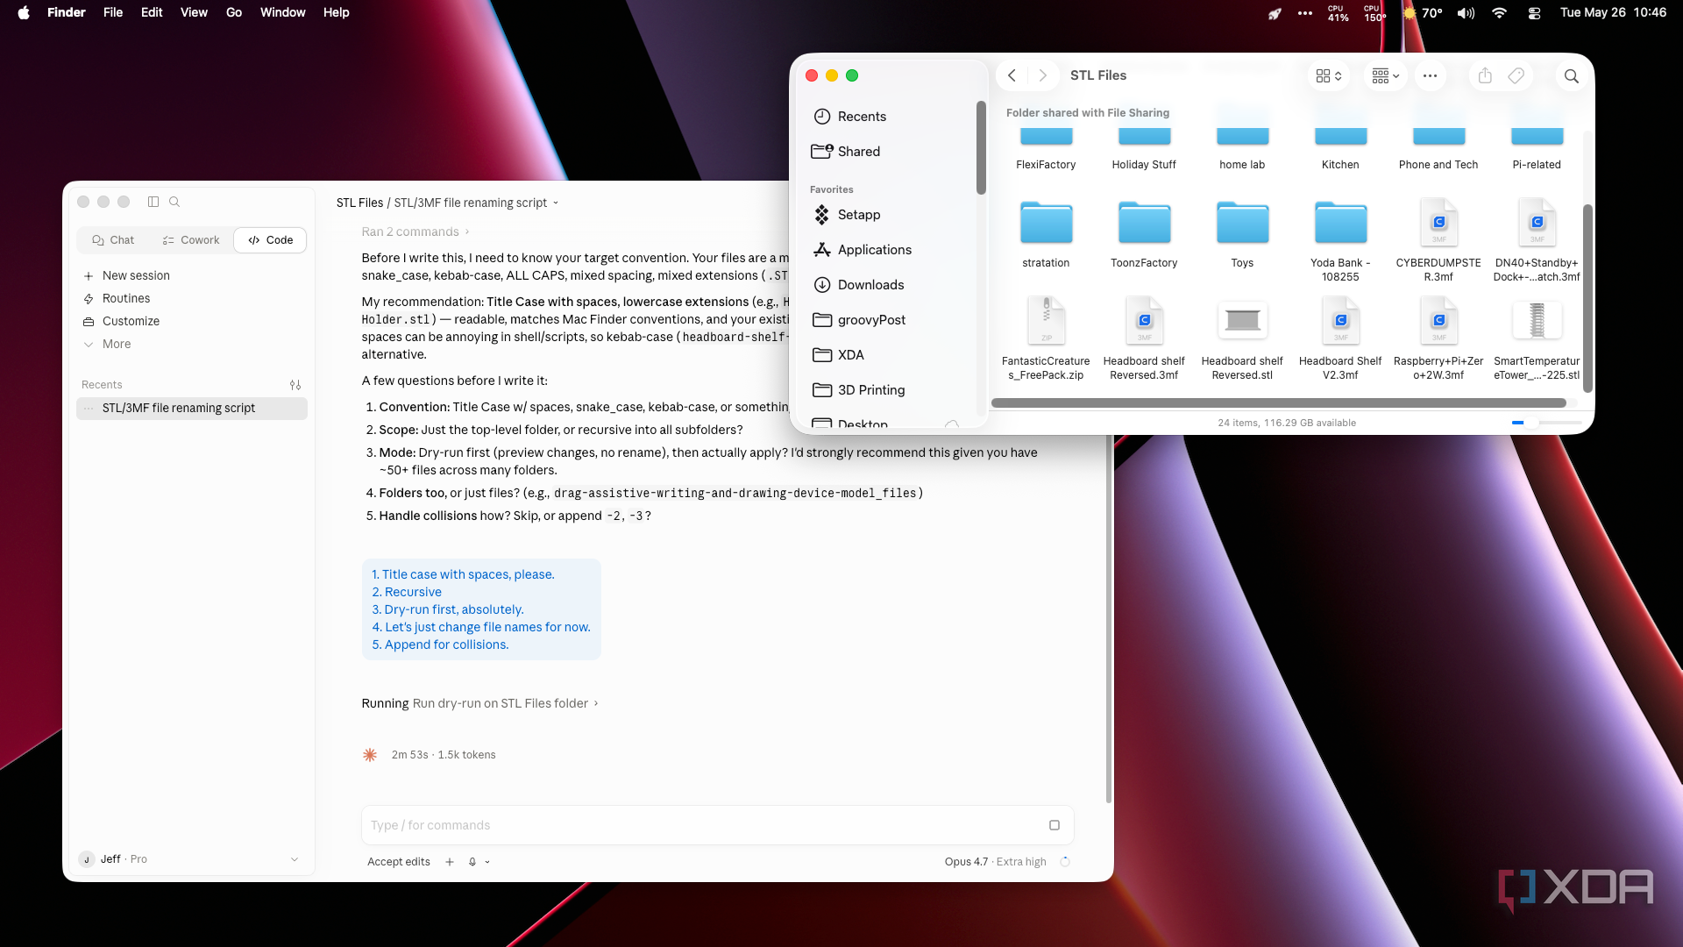Open the Go menu in the menu bar
Image resolution: width=1683 pixels, height=947 pixels.
click(x=234, y=12)
